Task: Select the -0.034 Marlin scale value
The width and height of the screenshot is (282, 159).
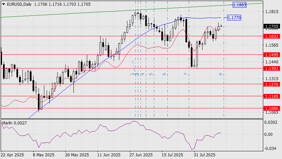Action: 270,148
